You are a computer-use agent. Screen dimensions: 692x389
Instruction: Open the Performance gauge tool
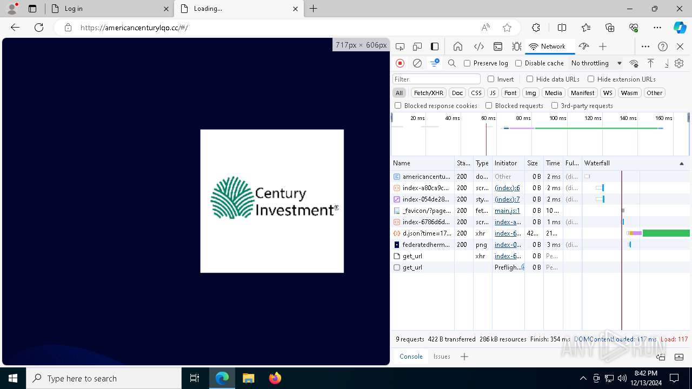tap(583, 46)
